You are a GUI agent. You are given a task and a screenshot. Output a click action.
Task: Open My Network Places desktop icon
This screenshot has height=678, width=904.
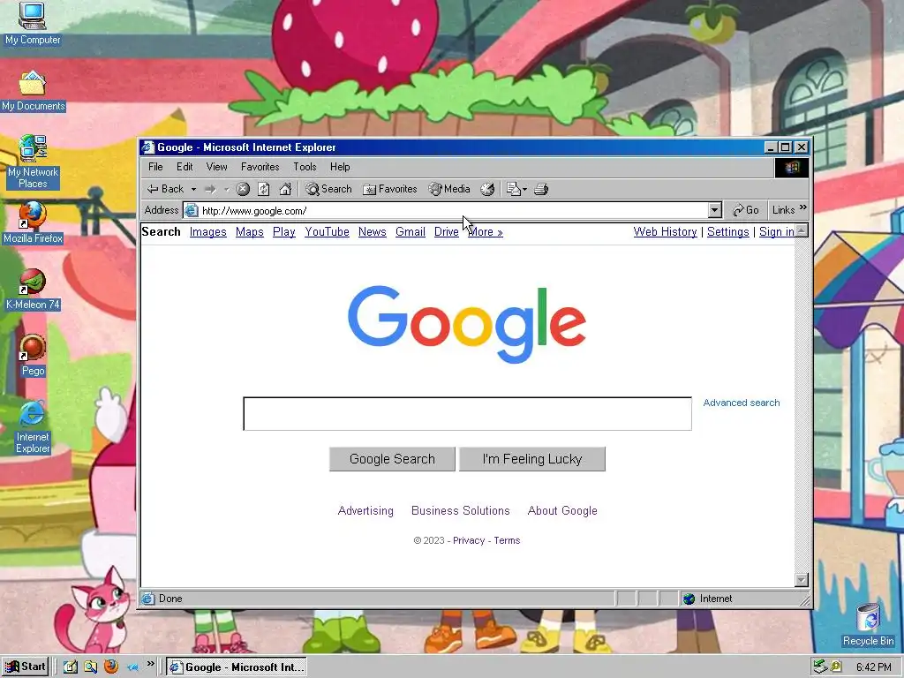click(33, 162)
